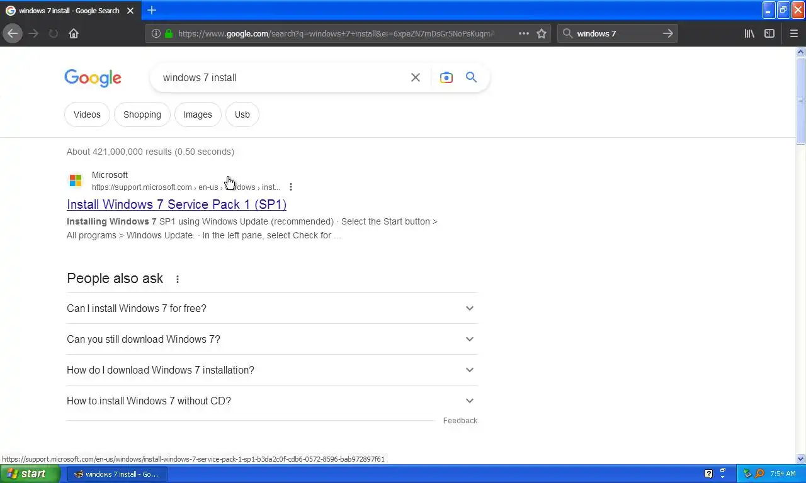Screen dimensions: 806x483
Task: Open a new tab with plus button
Action: tap(152, 10)
